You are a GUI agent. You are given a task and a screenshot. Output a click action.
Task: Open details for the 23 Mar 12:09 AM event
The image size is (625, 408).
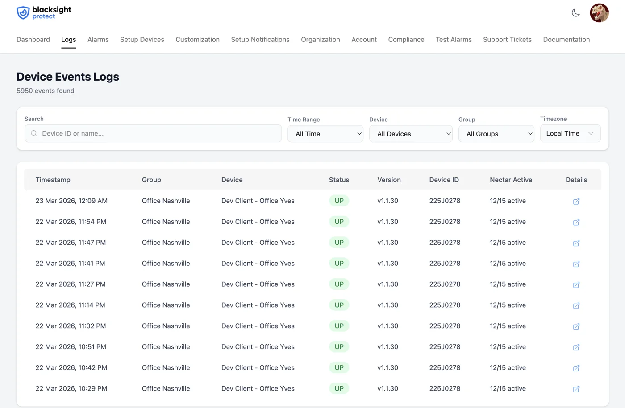pyautogui.click(x=576, y=201)
